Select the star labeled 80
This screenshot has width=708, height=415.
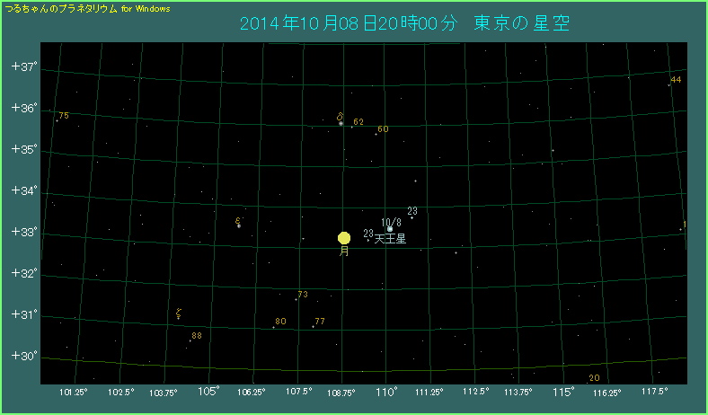[x=274, y=327]
